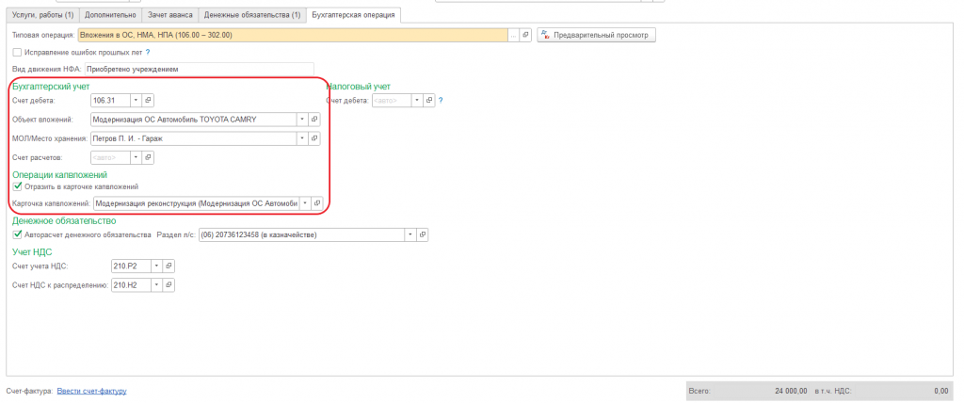Screen dimensions: 964x403
Task: Open the Типовая операция item via open icon
Action: pyautogui.click(x=525, y=35)
